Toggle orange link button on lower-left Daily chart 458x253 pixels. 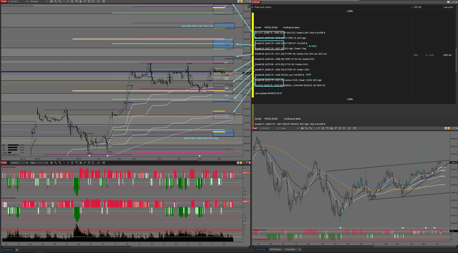241,163
